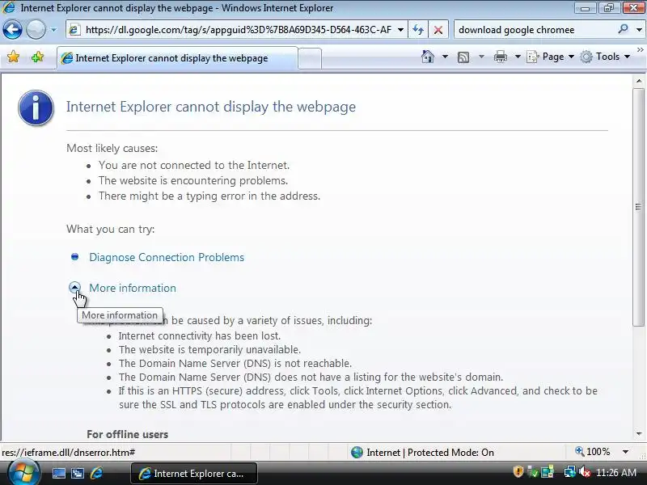The width and height of the screenshot is (647, 485).
Task: Expand the Print options dropdown arrow
Action: (518, 57)
